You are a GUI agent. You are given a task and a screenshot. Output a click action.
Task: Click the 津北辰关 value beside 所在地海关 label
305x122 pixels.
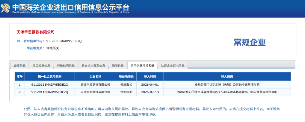click(52, 48)
